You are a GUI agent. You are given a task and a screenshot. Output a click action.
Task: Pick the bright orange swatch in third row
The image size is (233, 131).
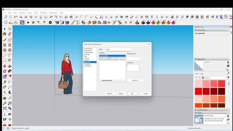click(221, 99)
